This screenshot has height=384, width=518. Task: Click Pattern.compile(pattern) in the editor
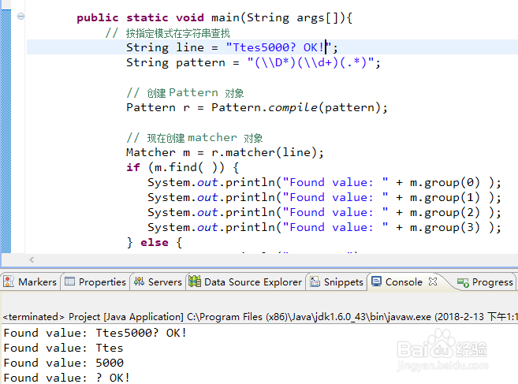(296, 108)
